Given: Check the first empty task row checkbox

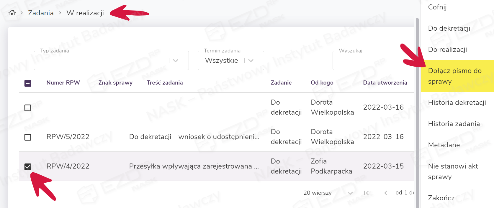Looking at the screenshot, I should 28,108.
